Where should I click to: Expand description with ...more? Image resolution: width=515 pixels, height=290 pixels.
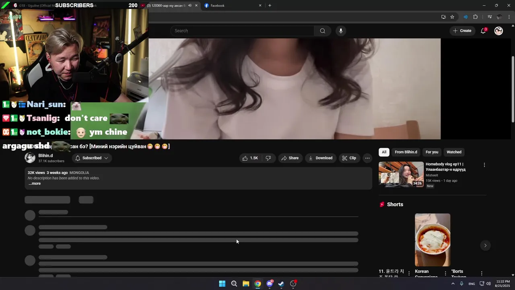(x=34, y=184)
